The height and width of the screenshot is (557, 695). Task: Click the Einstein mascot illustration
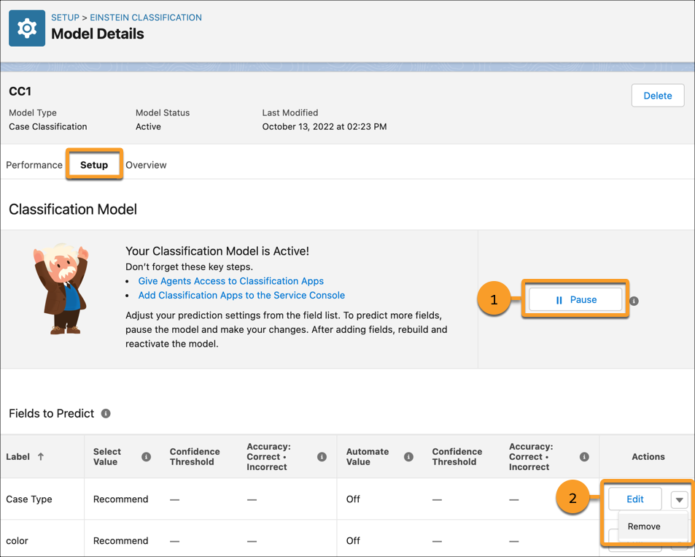tap(60, 289)
